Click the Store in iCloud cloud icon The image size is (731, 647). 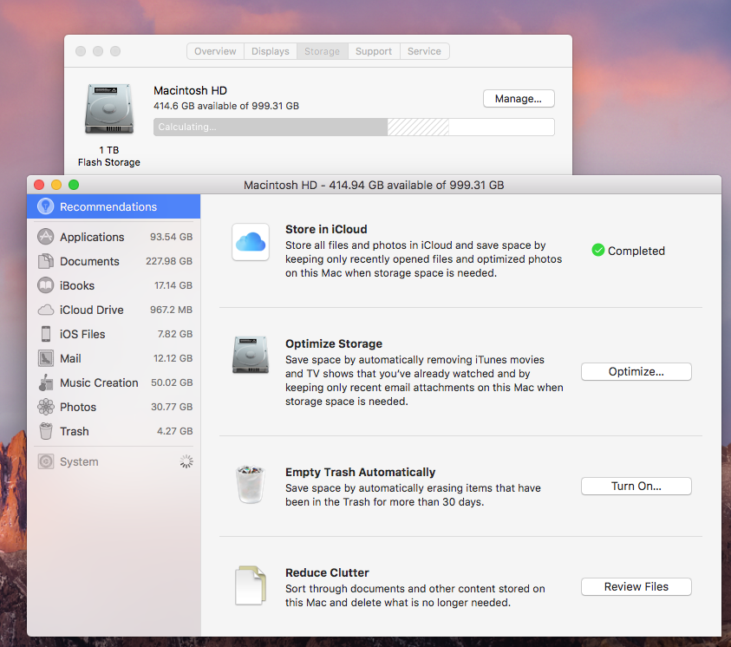251,241
